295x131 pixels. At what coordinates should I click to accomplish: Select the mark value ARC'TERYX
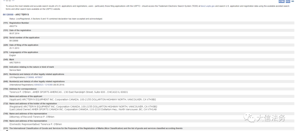15,62
